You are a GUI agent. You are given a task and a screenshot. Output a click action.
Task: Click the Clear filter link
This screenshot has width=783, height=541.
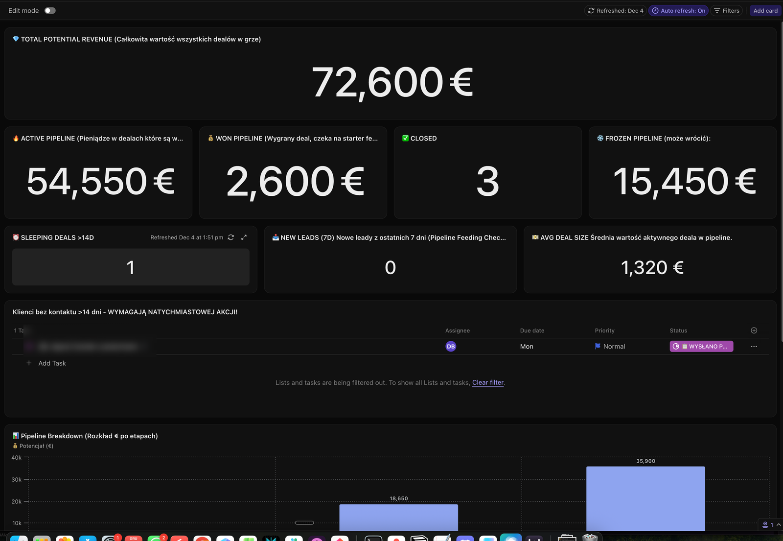[x=487, y=382]
